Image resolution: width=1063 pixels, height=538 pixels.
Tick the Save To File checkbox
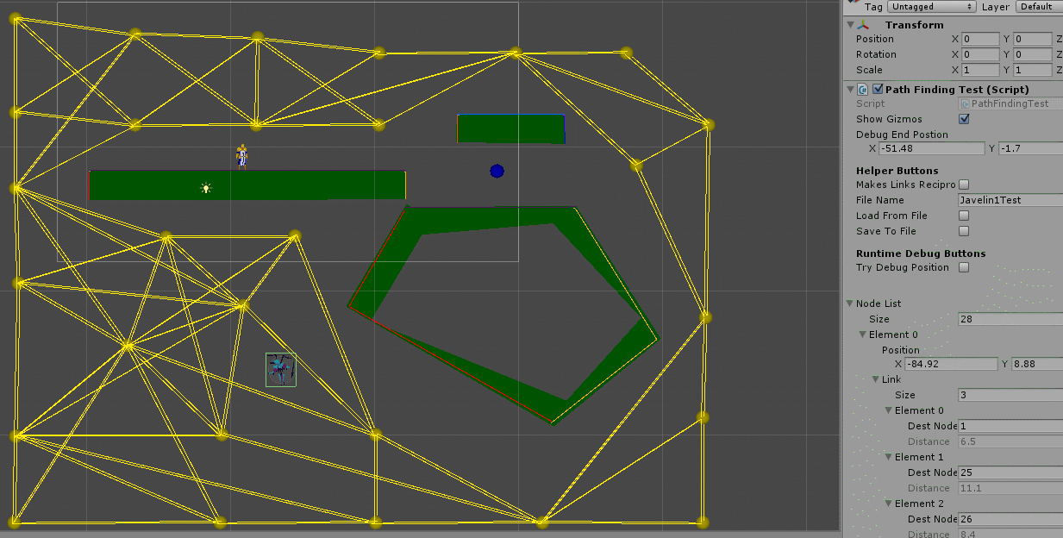964,231
